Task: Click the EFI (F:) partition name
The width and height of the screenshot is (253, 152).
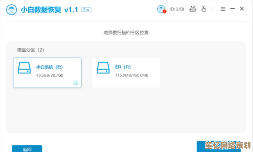Action: click(123, 67)
